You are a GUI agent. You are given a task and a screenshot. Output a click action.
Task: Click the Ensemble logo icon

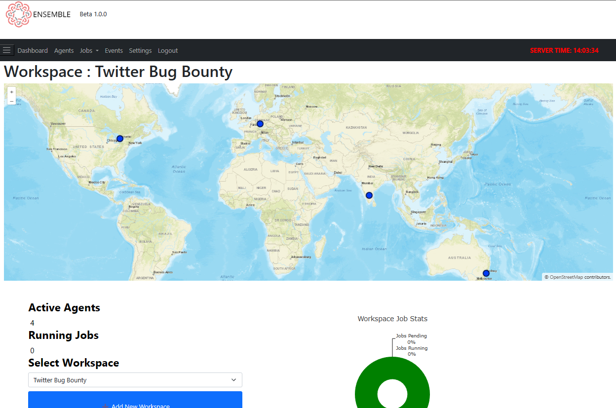(x=18, y=14)
